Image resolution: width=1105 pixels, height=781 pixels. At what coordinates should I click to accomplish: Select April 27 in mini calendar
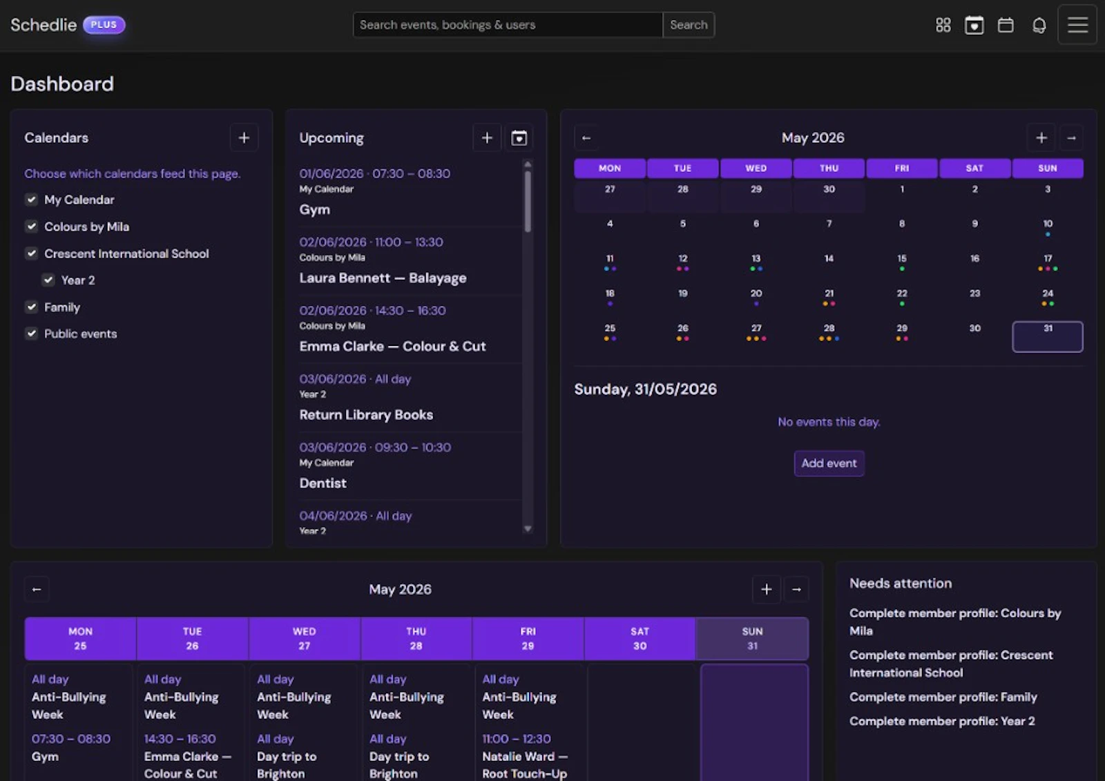point(610,196)
